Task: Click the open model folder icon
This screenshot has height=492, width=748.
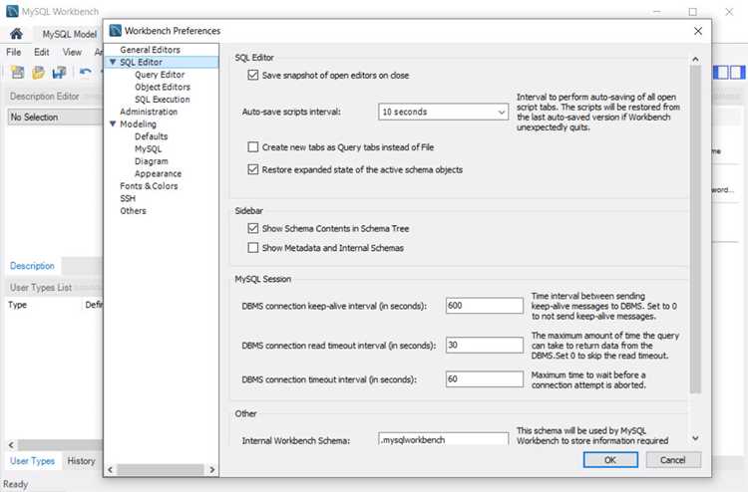Action: [38, 73]
